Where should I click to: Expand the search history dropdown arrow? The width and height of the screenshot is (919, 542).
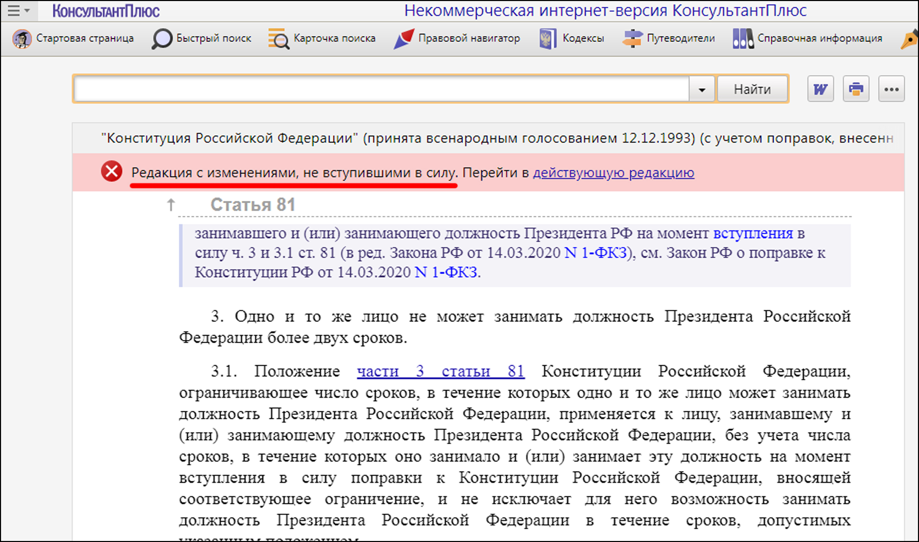[x=702, y=90]
